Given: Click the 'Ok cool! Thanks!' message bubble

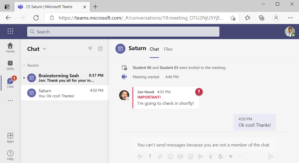Looking at the screenshot, I should coord(255,122).
